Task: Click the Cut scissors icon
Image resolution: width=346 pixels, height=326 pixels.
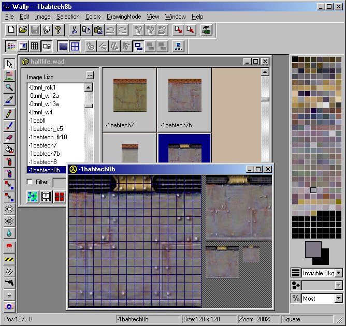Action: (x=75, y=30)
